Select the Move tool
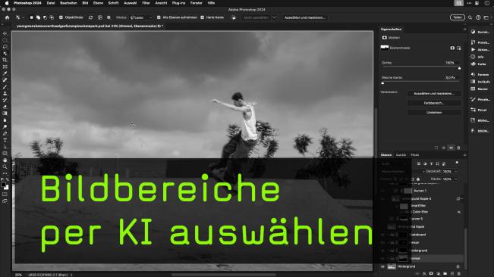This screenshot has width=494, height=277. (x=5, y=33)
